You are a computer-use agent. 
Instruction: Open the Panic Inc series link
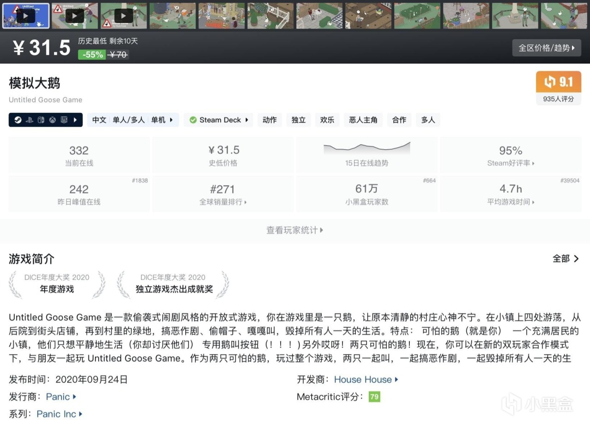coord(59,414)
